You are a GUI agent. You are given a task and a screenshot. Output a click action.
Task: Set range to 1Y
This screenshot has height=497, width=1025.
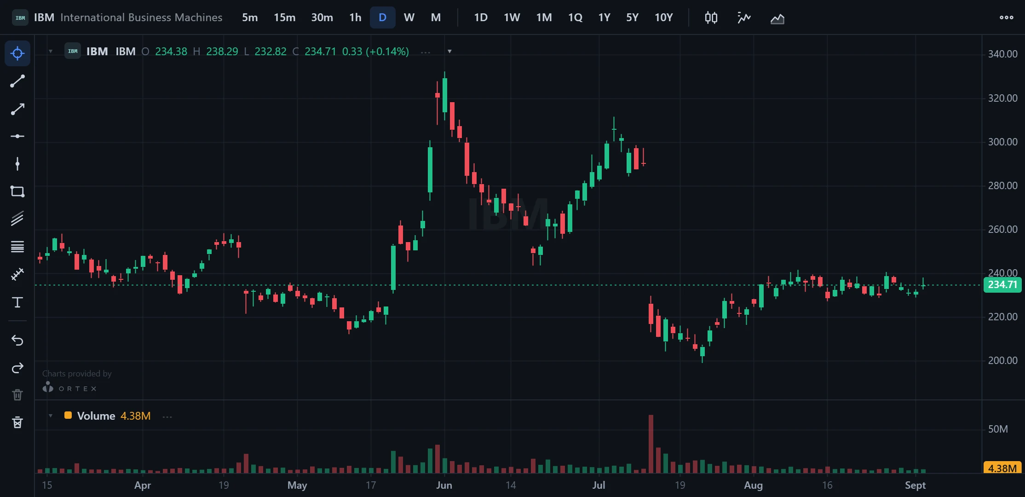[x=604, y=17]
